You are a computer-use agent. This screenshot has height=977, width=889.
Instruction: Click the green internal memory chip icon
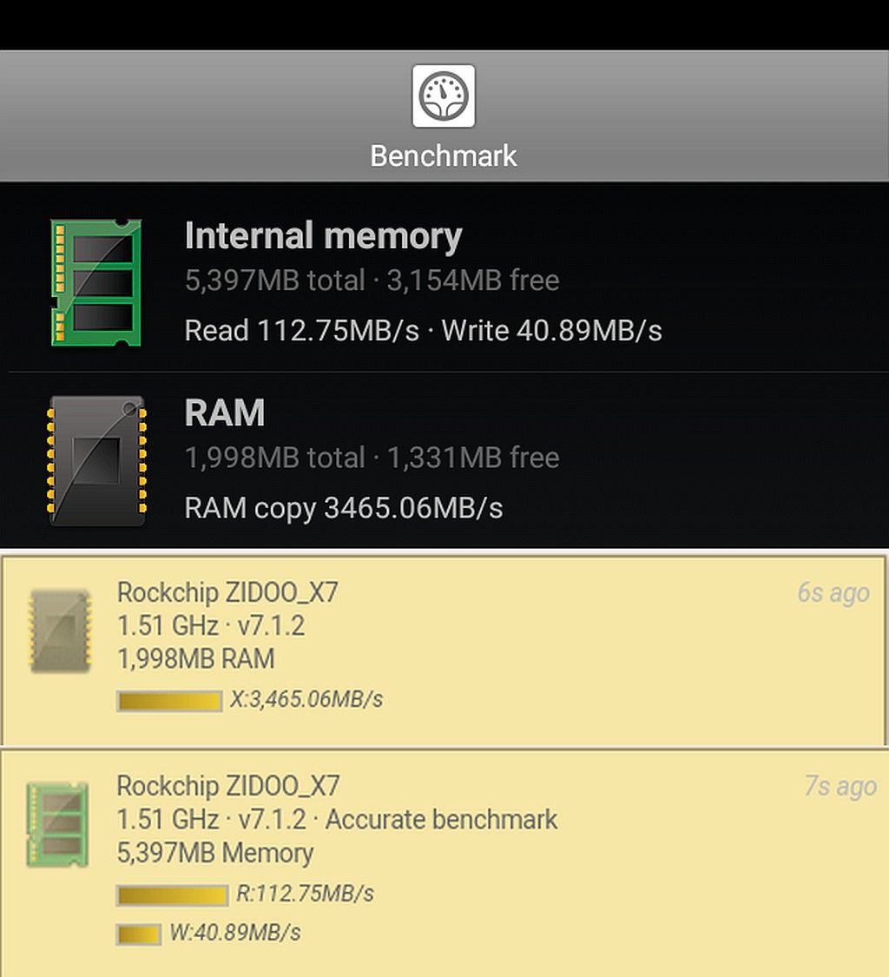tap(96, 281)
